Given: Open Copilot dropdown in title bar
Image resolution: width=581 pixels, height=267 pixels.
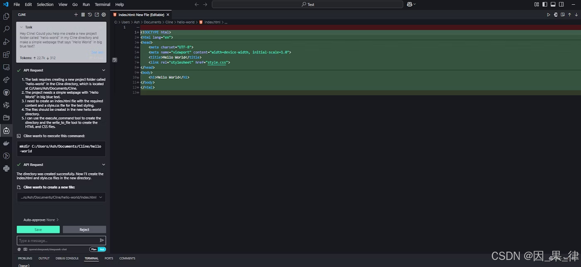Looking at the screenshot, I should [411, 5].
